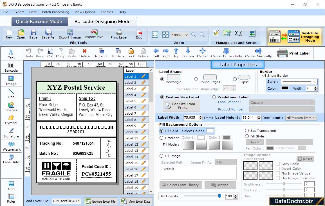Open the Export menu
Viewport: 325px width, 206px height.
(x=19, y=12)
